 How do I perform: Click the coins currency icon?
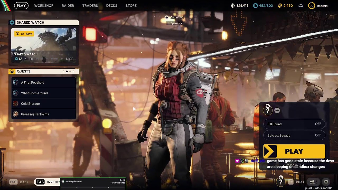coord(233,6)
